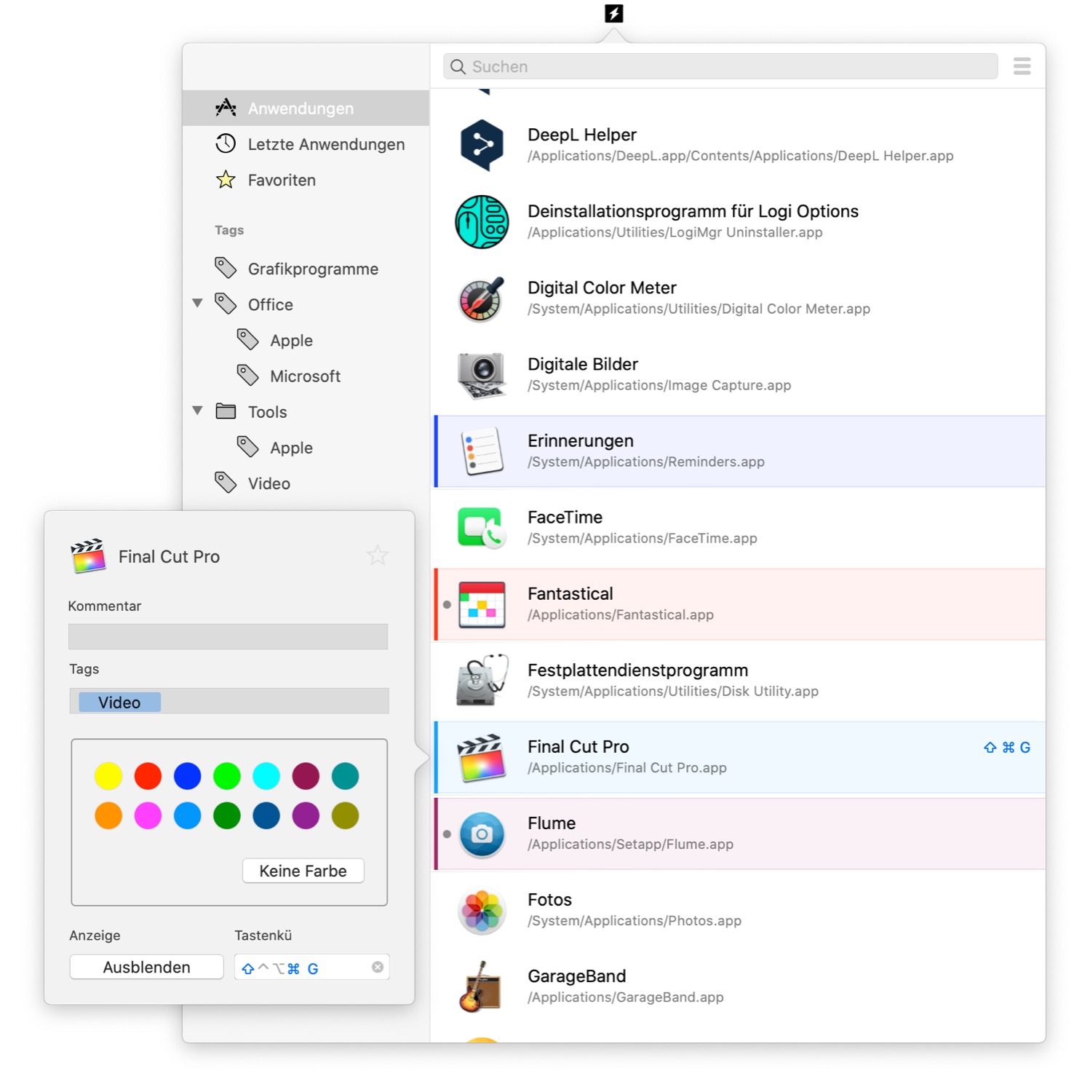
Task: Click the Digital Color Meter icon
Action: point(481,298)
